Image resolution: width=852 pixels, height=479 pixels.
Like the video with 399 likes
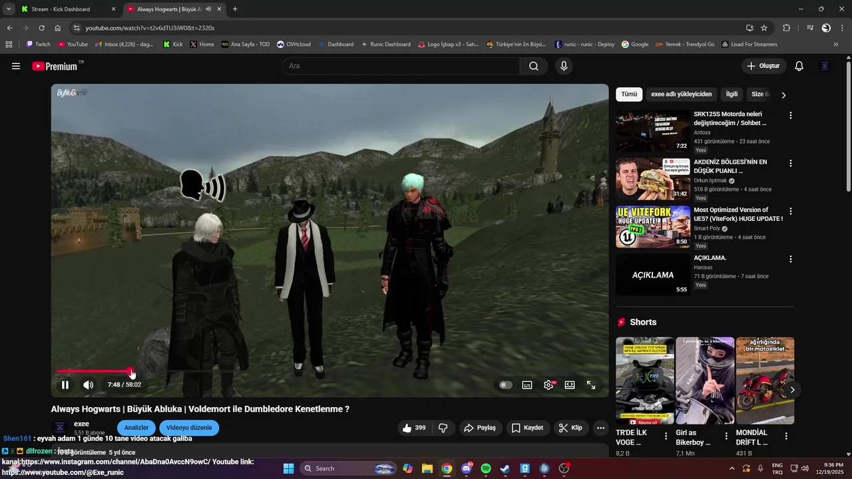click(x=414, y=428)
